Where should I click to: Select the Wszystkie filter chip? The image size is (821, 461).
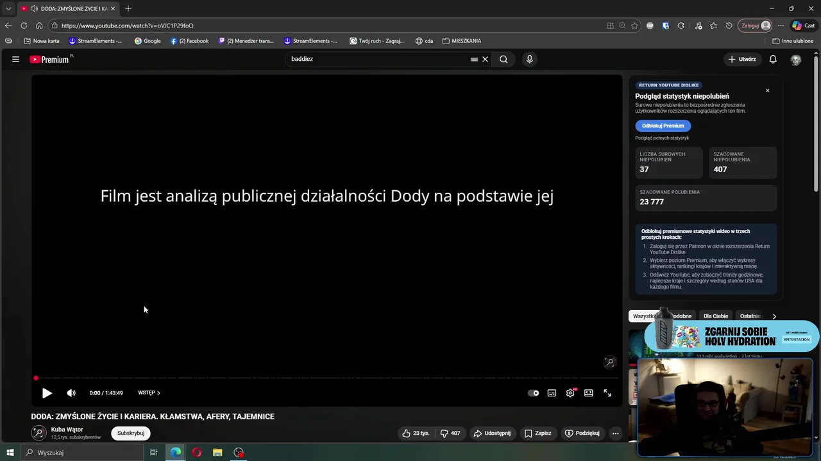[x=645, y=316]
